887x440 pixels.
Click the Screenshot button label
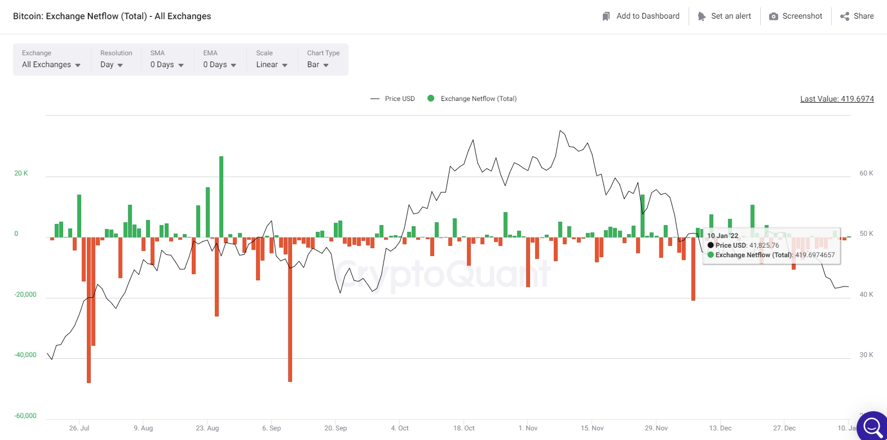802,16
